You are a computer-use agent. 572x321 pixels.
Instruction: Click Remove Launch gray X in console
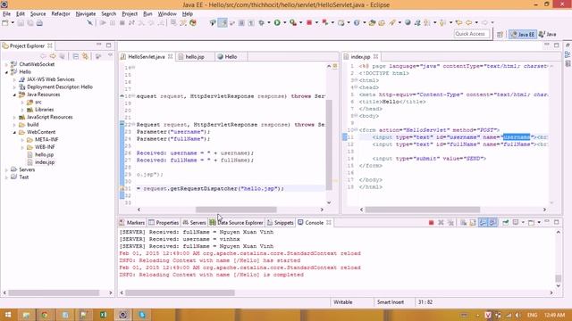441,222
